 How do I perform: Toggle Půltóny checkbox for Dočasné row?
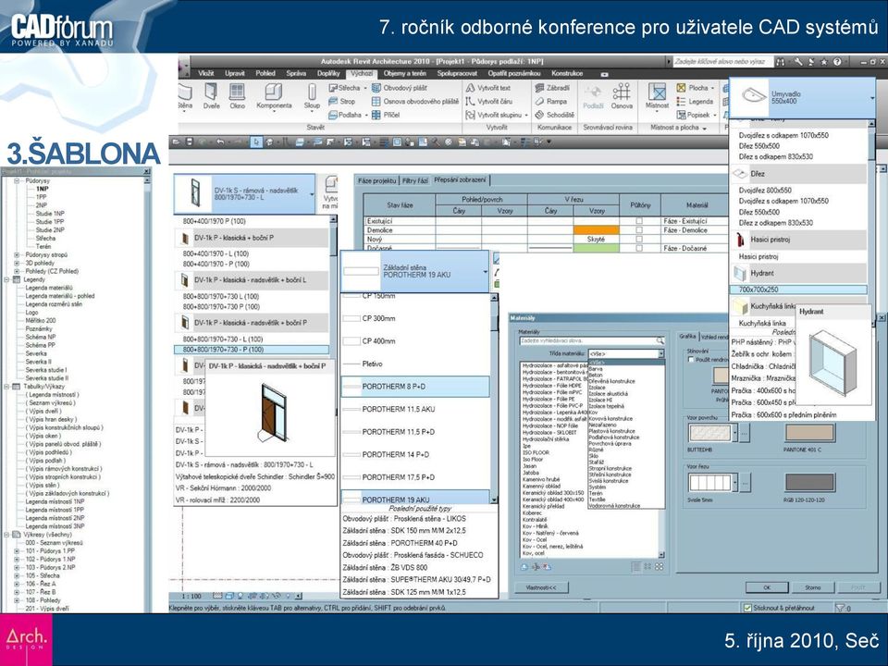(639, 248)
